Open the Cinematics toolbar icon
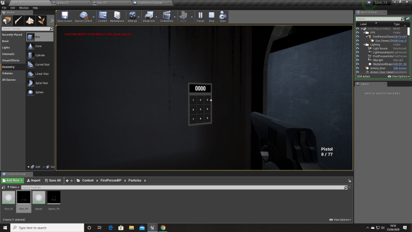412x232 pixels. point(166,17)
